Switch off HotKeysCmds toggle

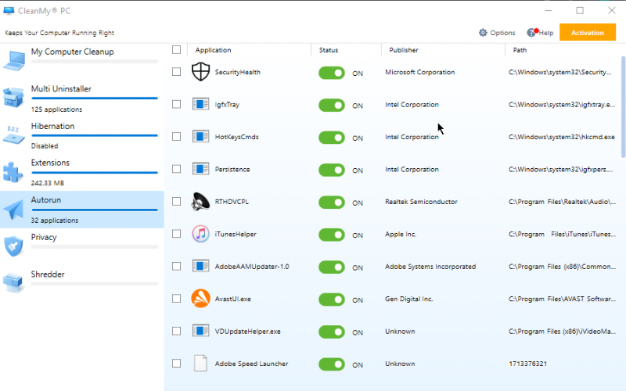[x=332, y=138]
